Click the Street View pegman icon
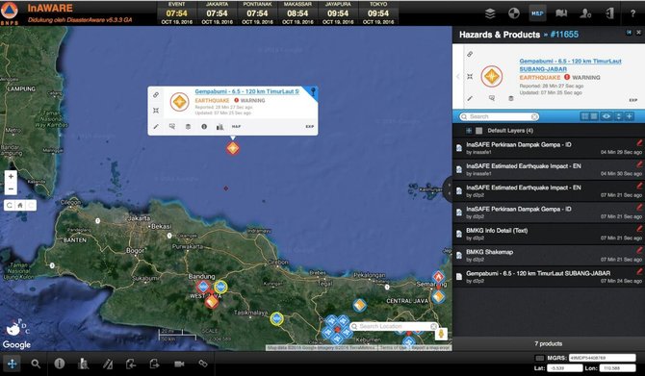The width and height of the screenshot is (645, 376). click(441, 334)
